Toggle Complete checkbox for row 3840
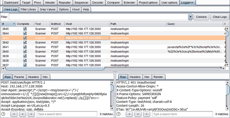Viewport: 230px width, 118px height. pos(25,52)
